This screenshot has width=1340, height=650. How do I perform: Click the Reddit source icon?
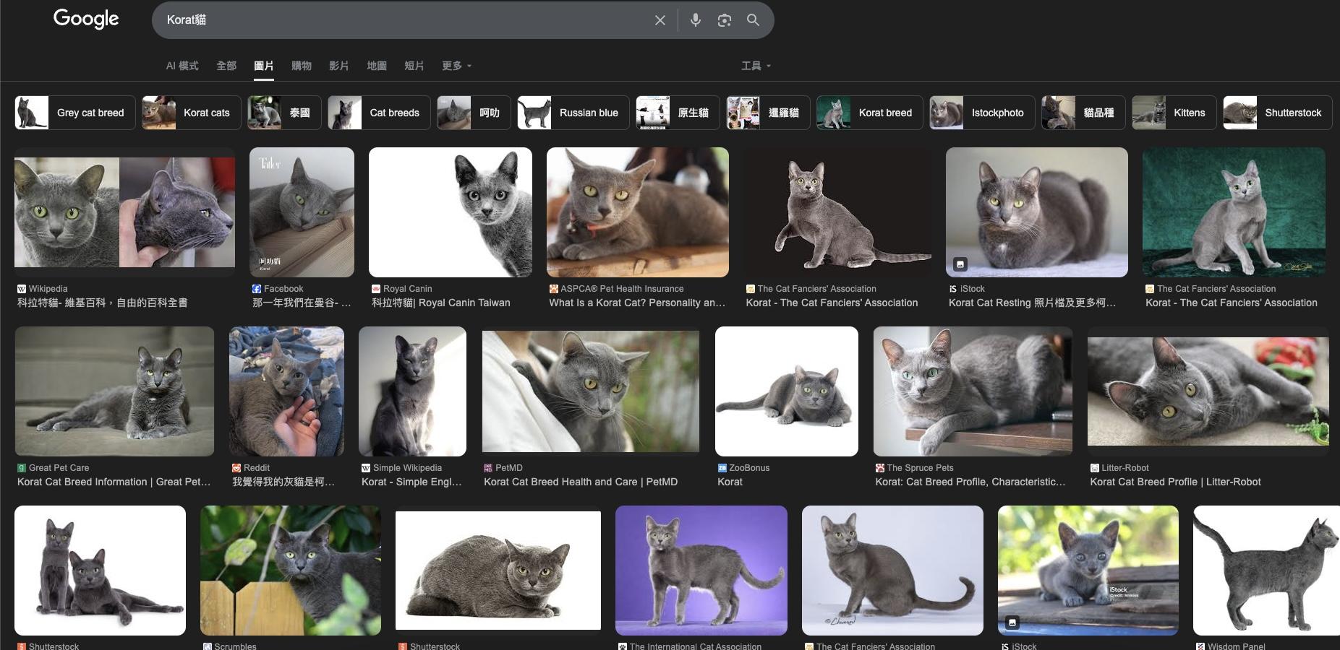236,468
